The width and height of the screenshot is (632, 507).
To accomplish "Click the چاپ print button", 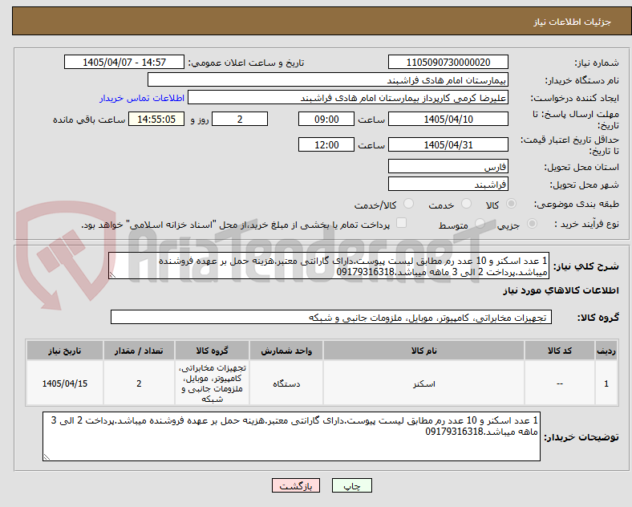I will tap(352, 485).
